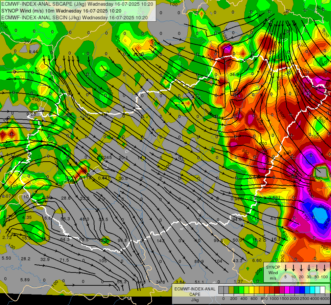The height and width of the screenshot is (305, 331).
Task: Click the map value '64.3'
Action: 65,239
